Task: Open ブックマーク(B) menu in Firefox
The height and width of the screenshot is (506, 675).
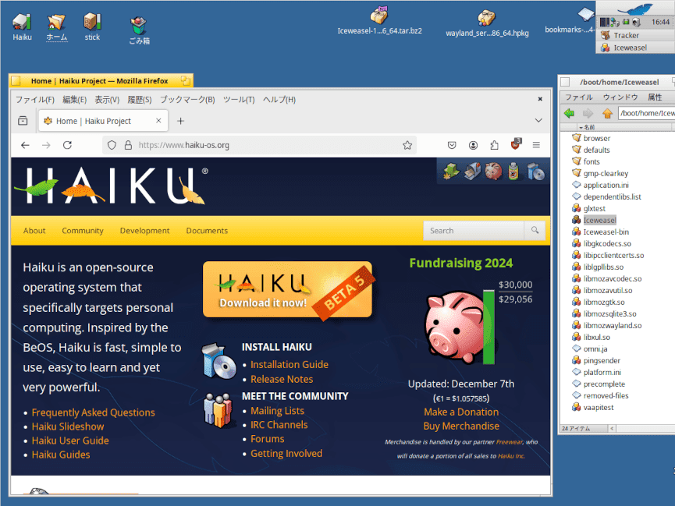Action: click(x=187, y=100)
